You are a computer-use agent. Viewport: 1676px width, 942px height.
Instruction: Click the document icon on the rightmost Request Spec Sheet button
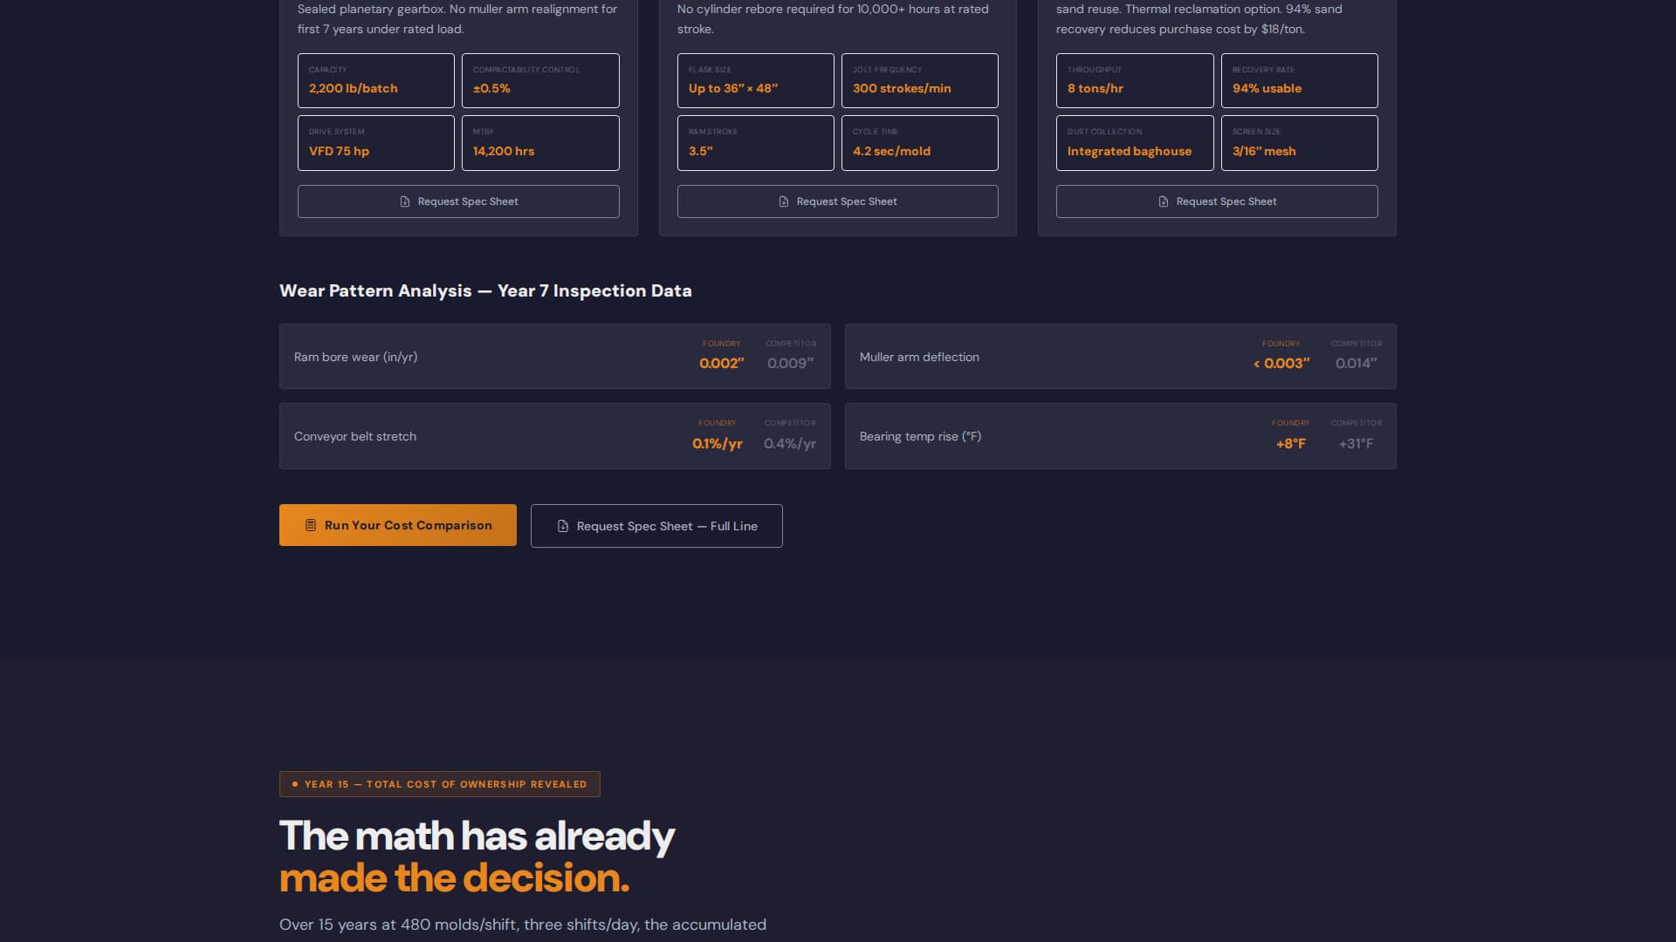click(x=1162, y=201)
